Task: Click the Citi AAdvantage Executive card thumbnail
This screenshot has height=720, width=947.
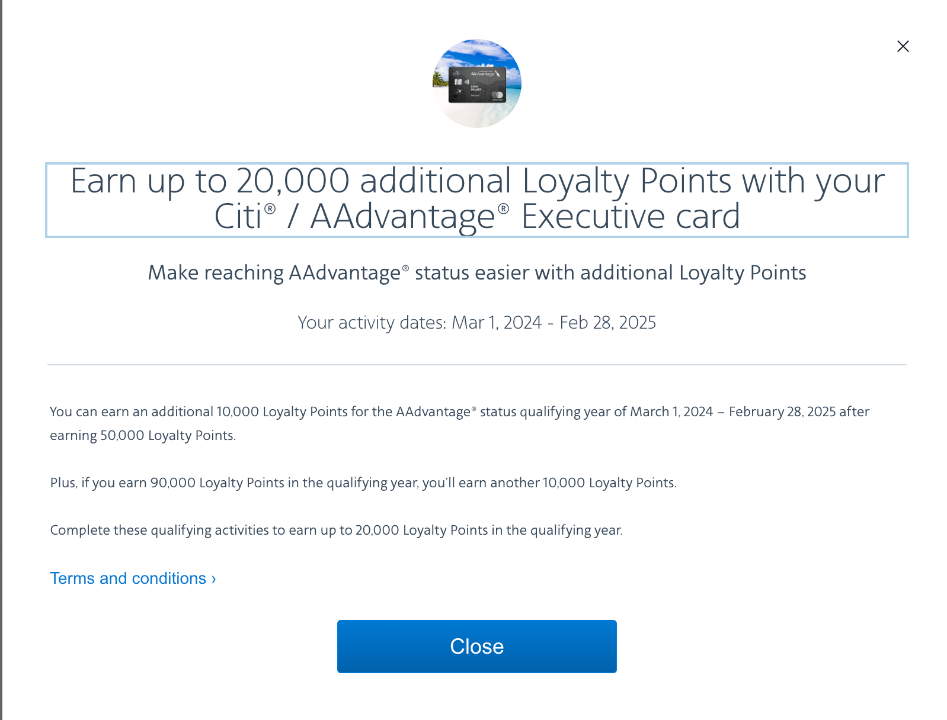Action: click(x=476, y=84)
